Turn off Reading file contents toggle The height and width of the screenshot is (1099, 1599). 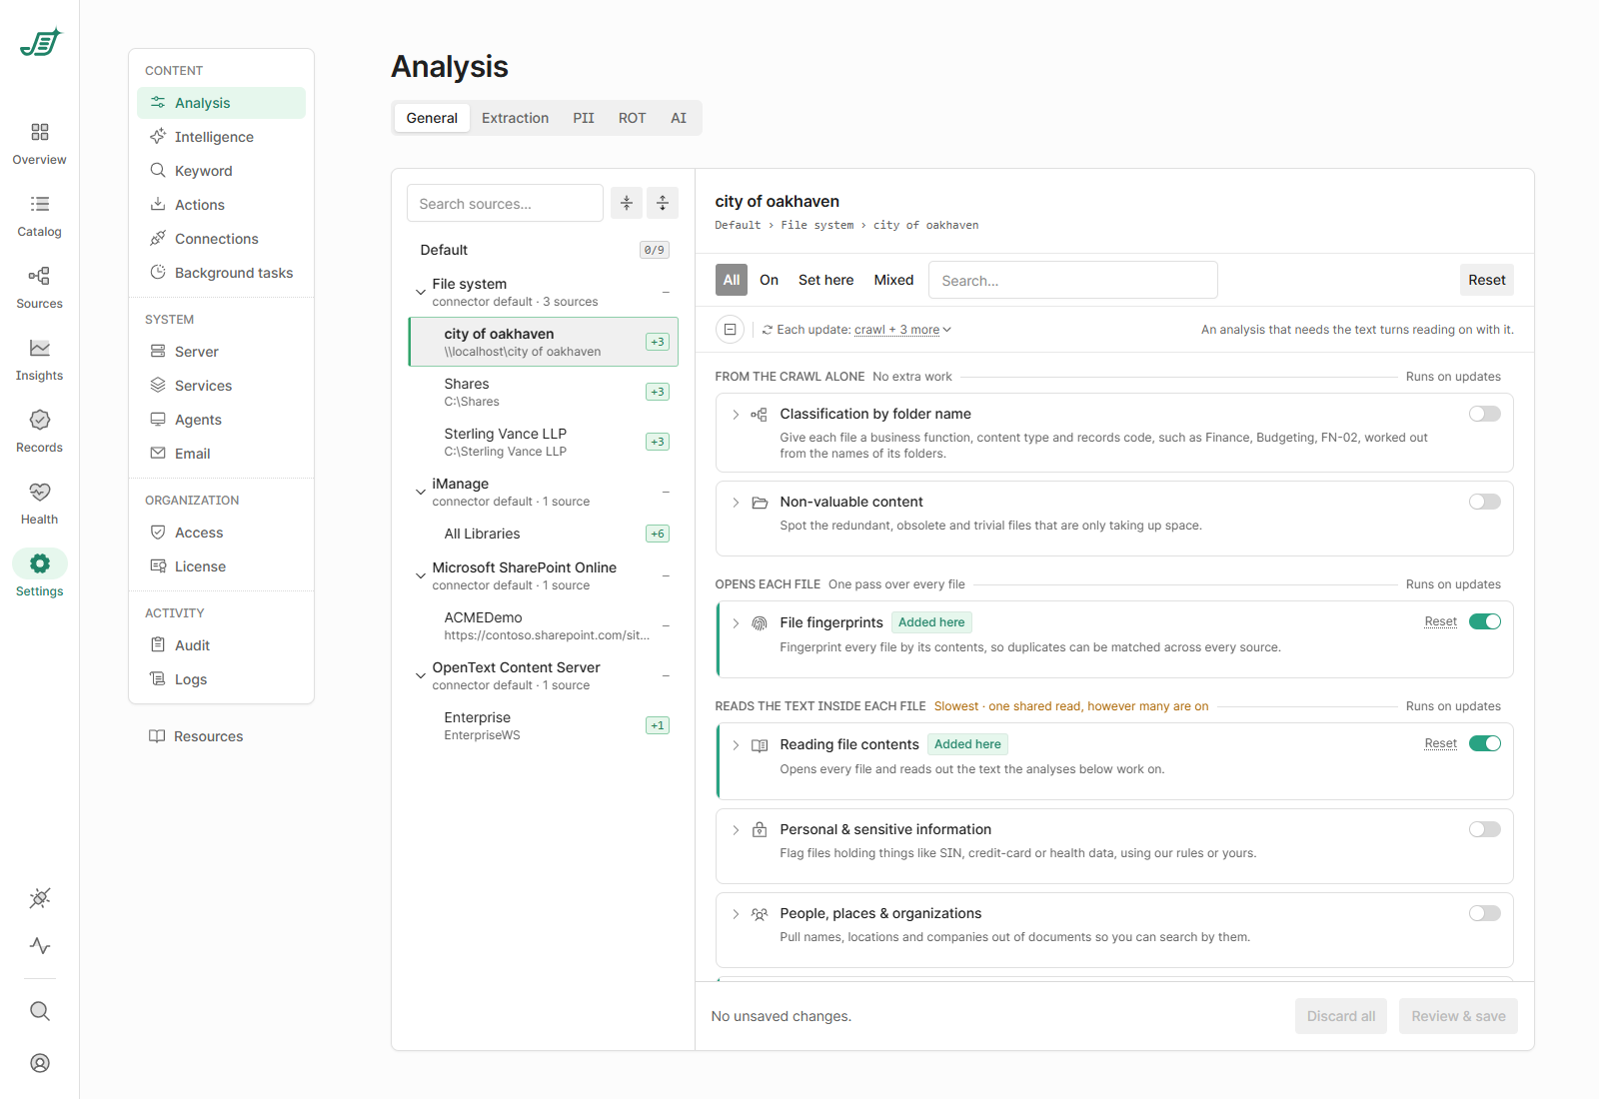[1484, 743]
